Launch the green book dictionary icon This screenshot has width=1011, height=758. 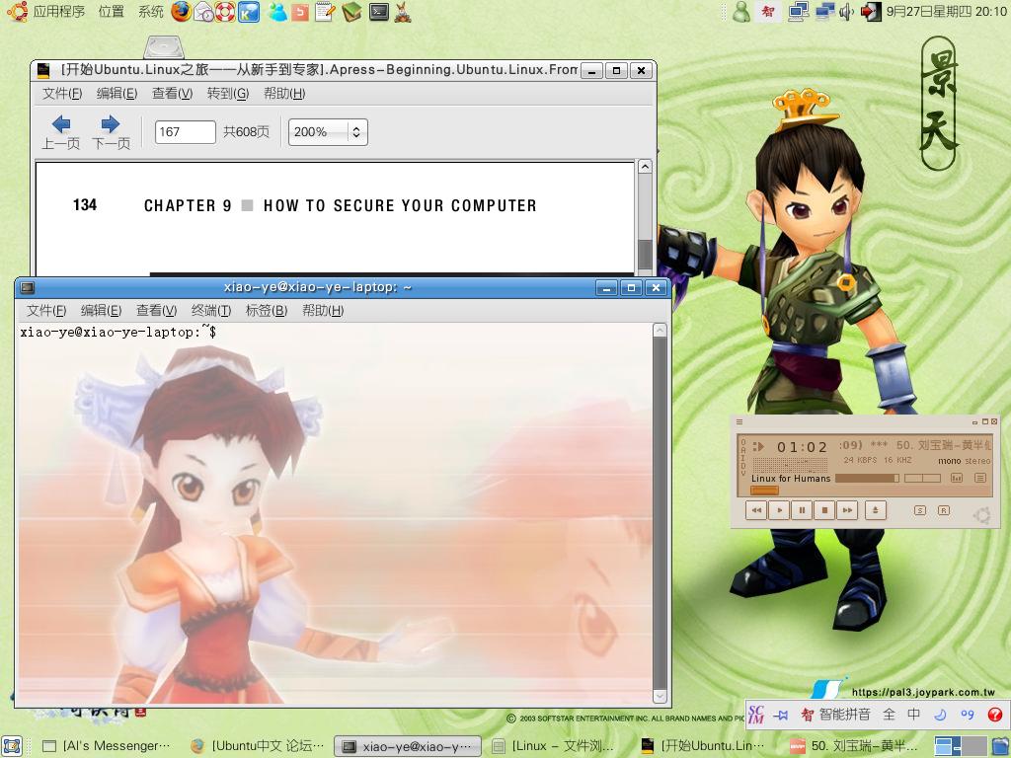pyautogui.click(x=351, y=12)
